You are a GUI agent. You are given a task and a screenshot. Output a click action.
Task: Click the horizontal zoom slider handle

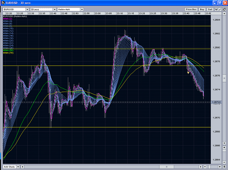[x=210, y=167]
